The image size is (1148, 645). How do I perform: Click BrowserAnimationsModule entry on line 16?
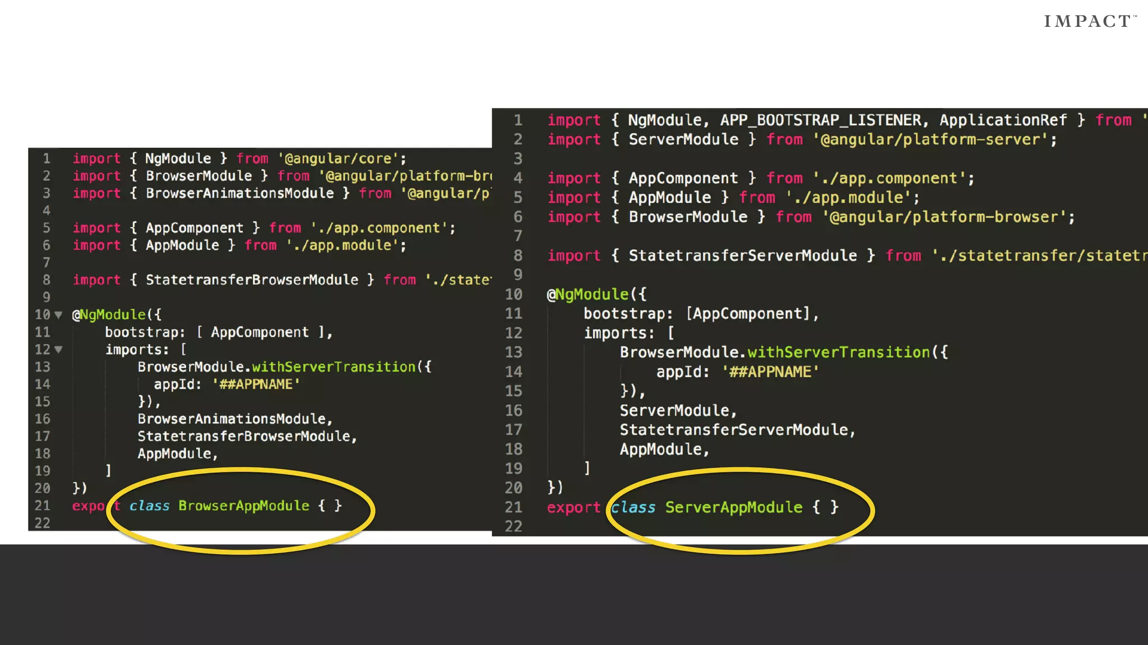[232, 419]
